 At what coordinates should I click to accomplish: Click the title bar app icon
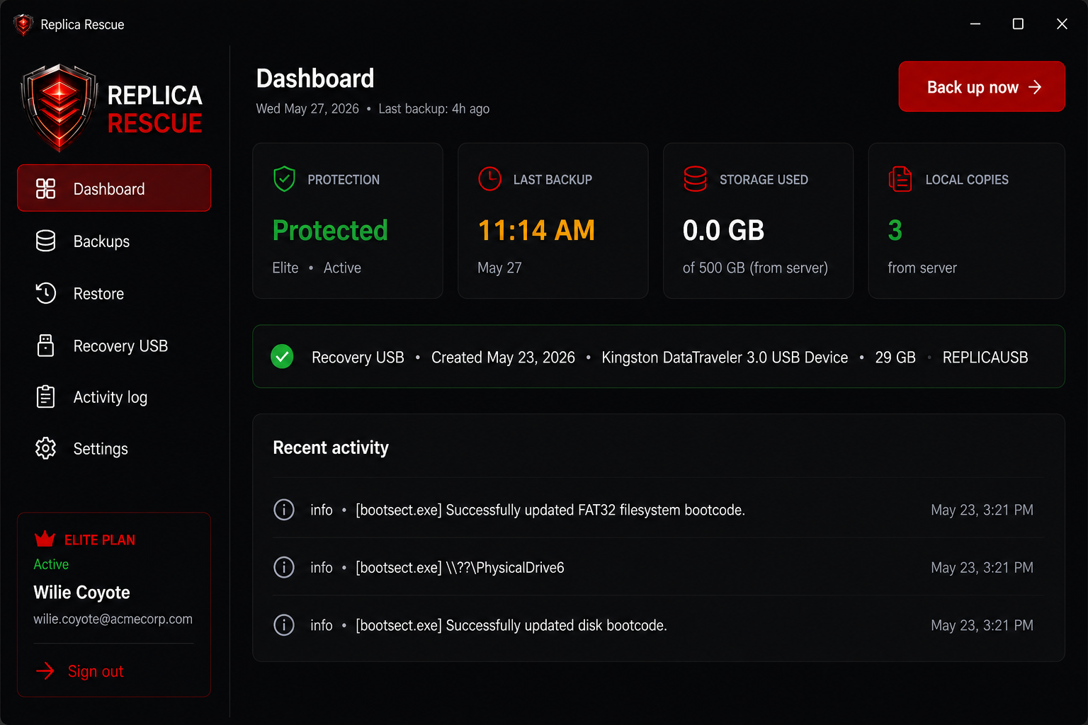tap(23, 24)
